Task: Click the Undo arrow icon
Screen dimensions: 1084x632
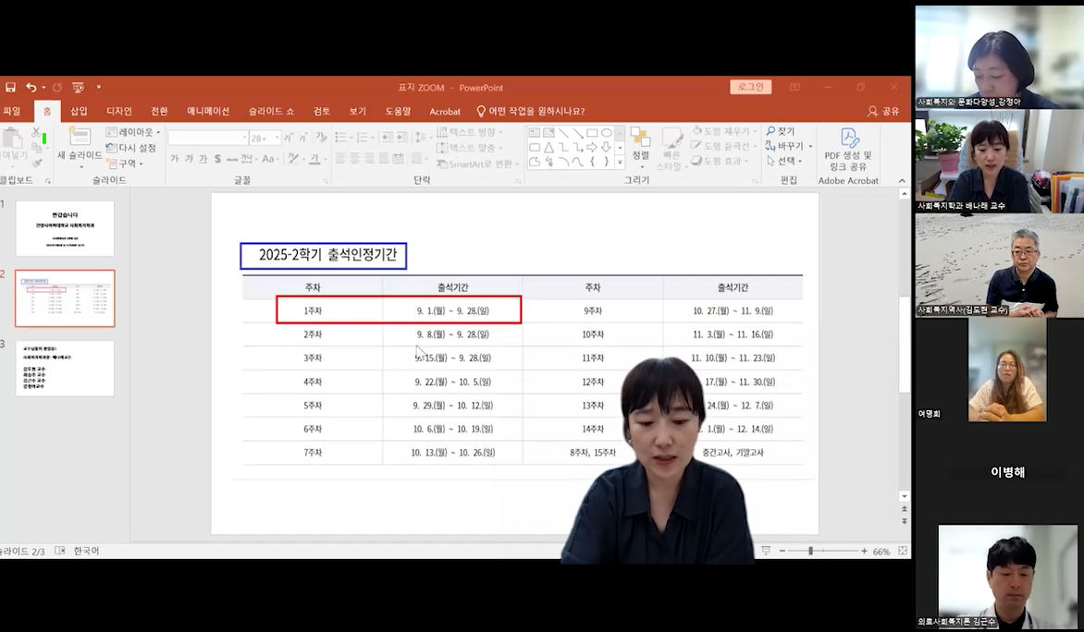Action: [x=31, y=88]
